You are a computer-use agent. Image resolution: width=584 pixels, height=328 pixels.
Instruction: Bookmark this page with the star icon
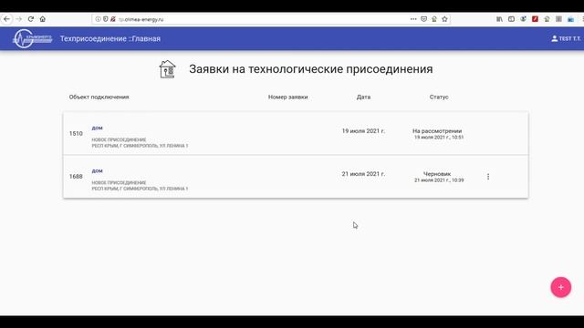point(444,19)
